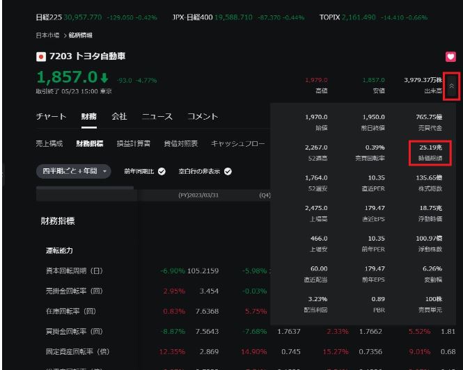Click the 0.39% 売買回転率 value

[x=375, y=147]
